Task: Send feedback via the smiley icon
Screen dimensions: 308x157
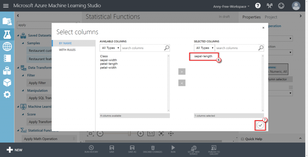Action: point(281,6)
